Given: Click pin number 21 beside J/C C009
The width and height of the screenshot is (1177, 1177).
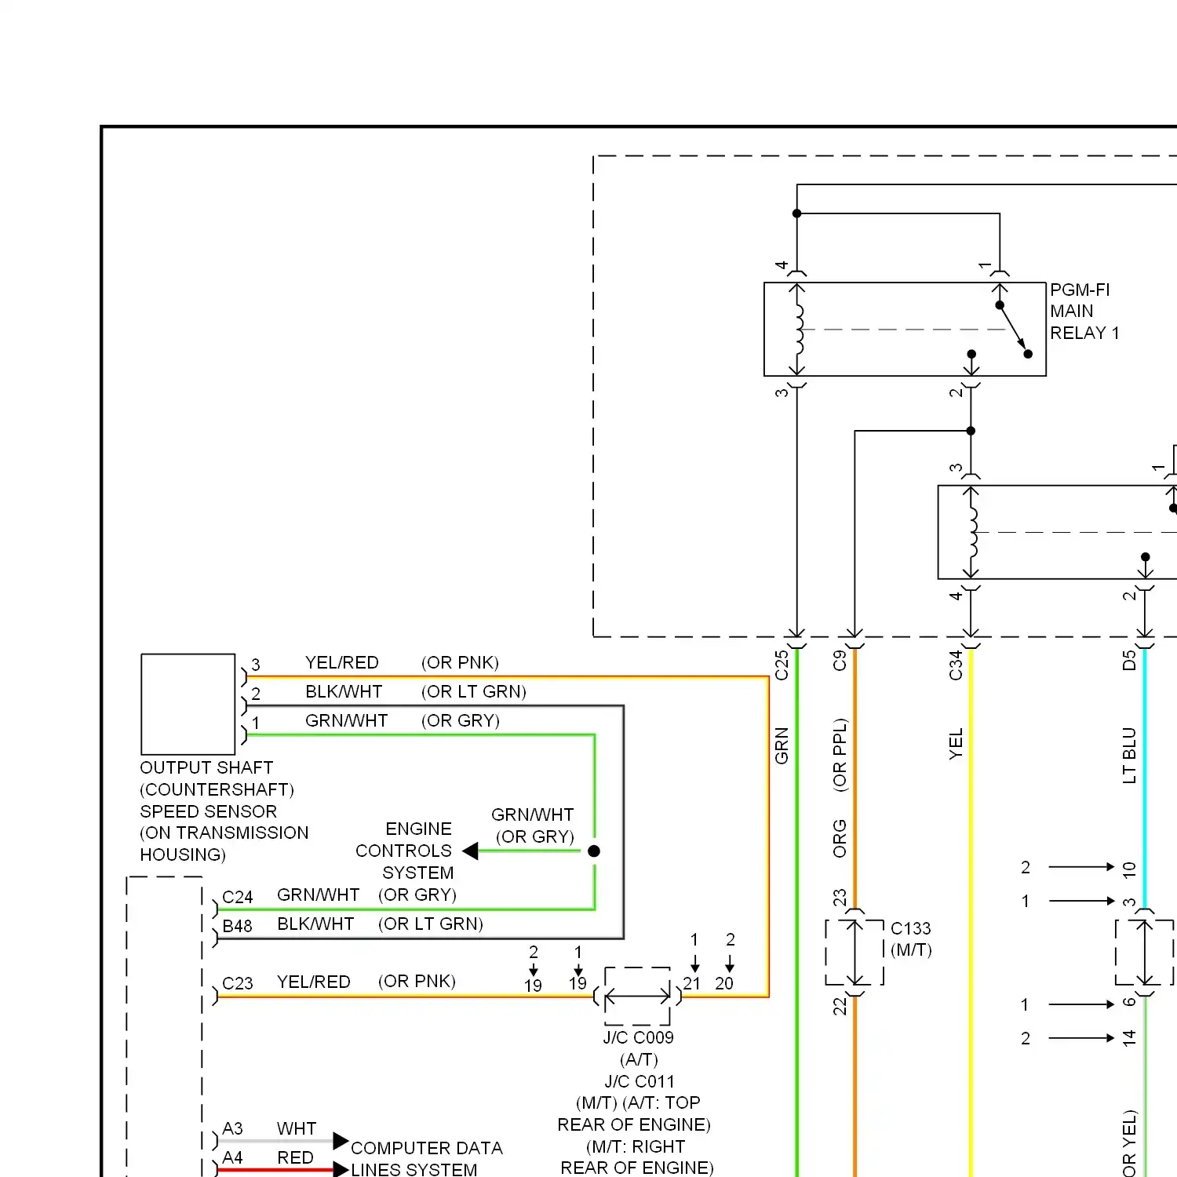Looking at the screenshot, I should coord(691,983).
